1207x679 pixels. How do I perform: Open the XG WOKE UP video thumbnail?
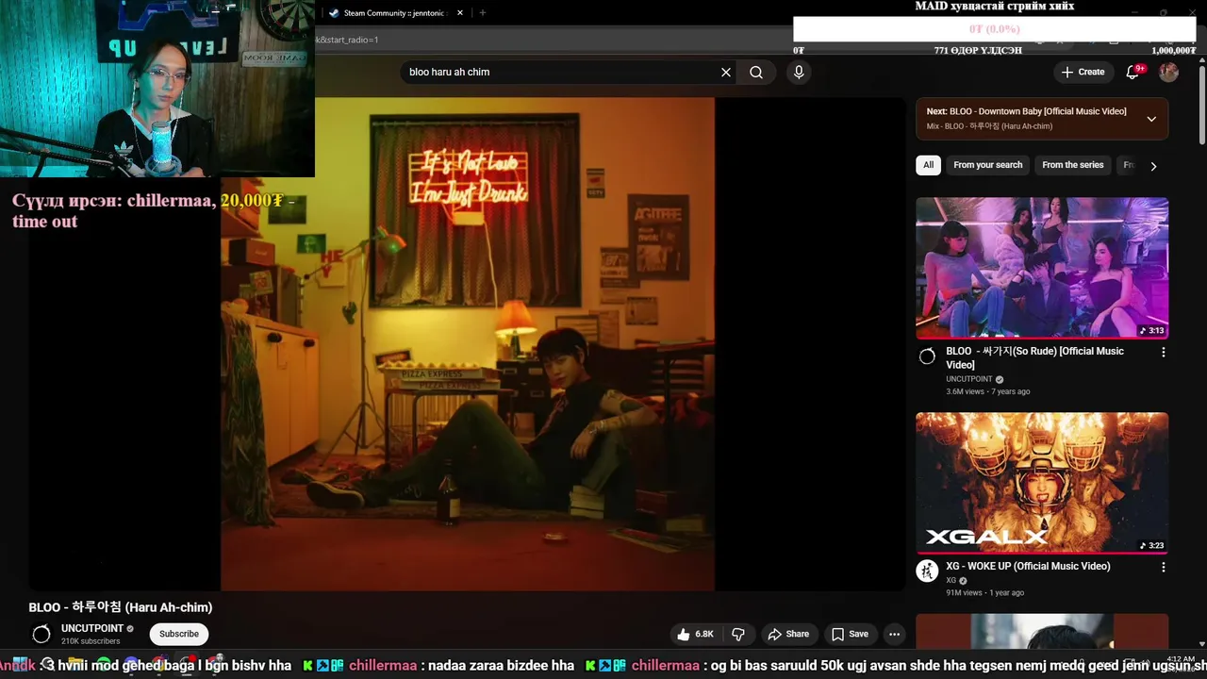click(x=1042, y=483)
